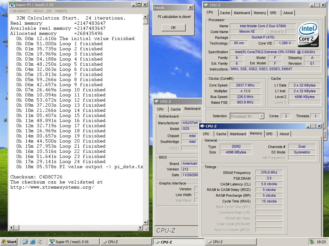The height and width of the screenshot is (246, 329).
Task: Click the Super PI vertical scrollbar up arrow
Action: [x=146, y=17]
